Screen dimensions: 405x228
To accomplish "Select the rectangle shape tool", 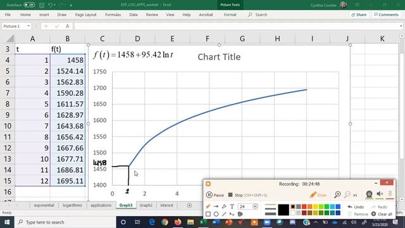I will (208, 214).
